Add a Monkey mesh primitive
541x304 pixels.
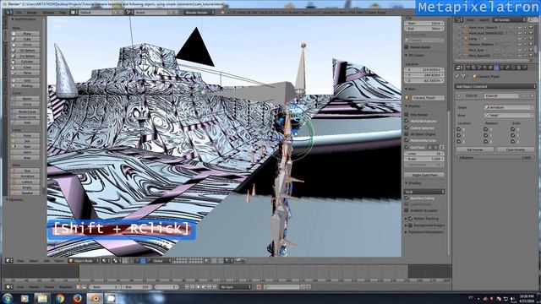[25, 86]
